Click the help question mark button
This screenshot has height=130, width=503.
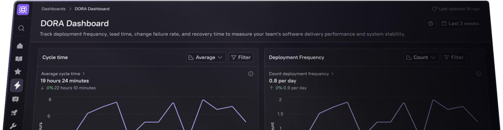coord(431,24)
